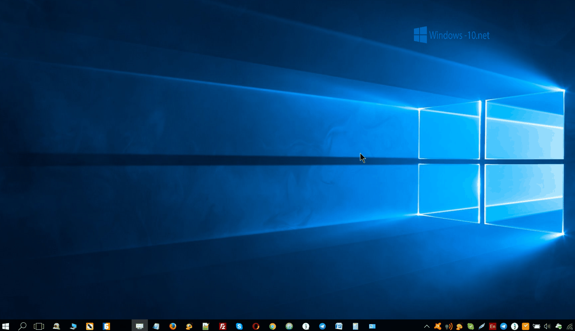Screen dimensions: 575x331
Task: Open the green cloud sync tray icon
Action: (559, 326)
